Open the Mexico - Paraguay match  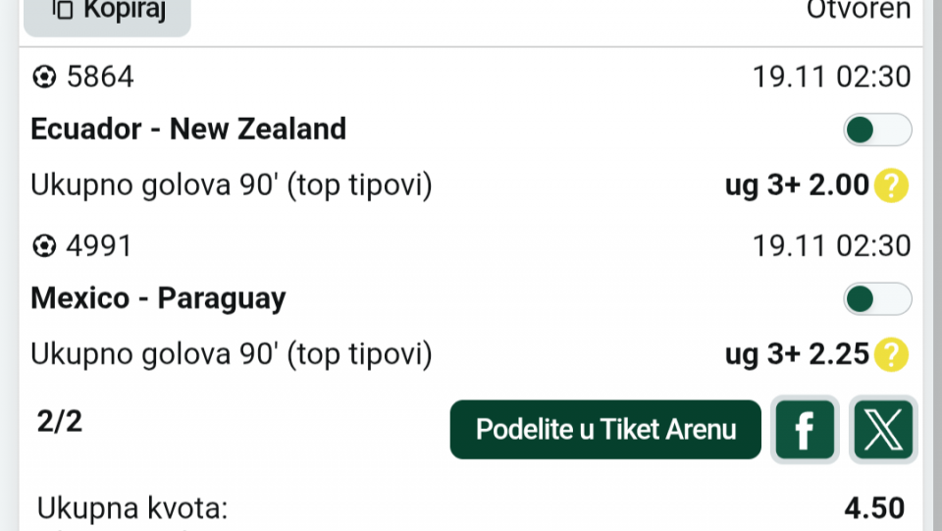[x=158, y=298]
